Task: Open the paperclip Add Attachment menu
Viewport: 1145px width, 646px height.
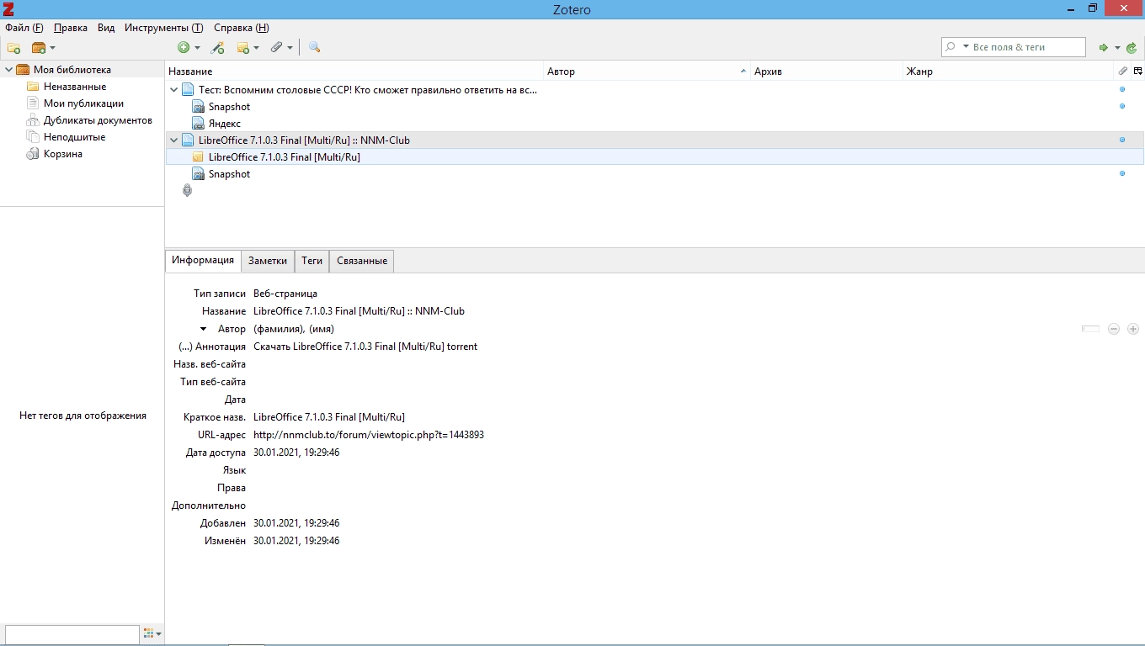Action: [281, 48]
